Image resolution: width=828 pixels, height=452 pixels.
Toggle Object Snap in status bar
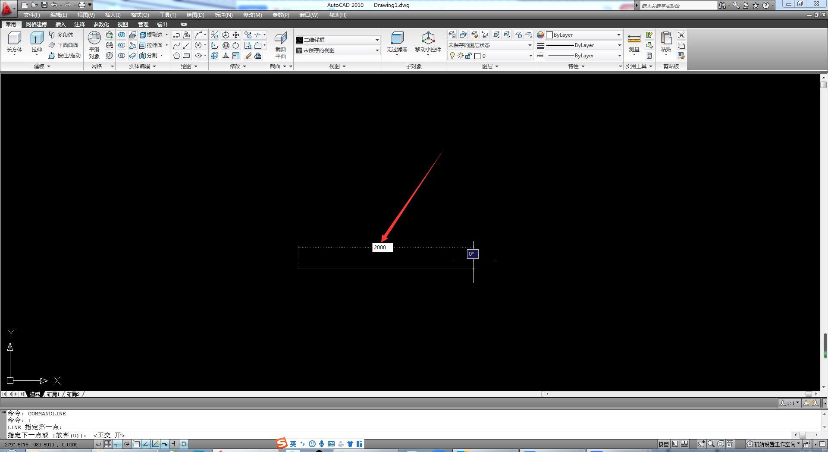136,444
